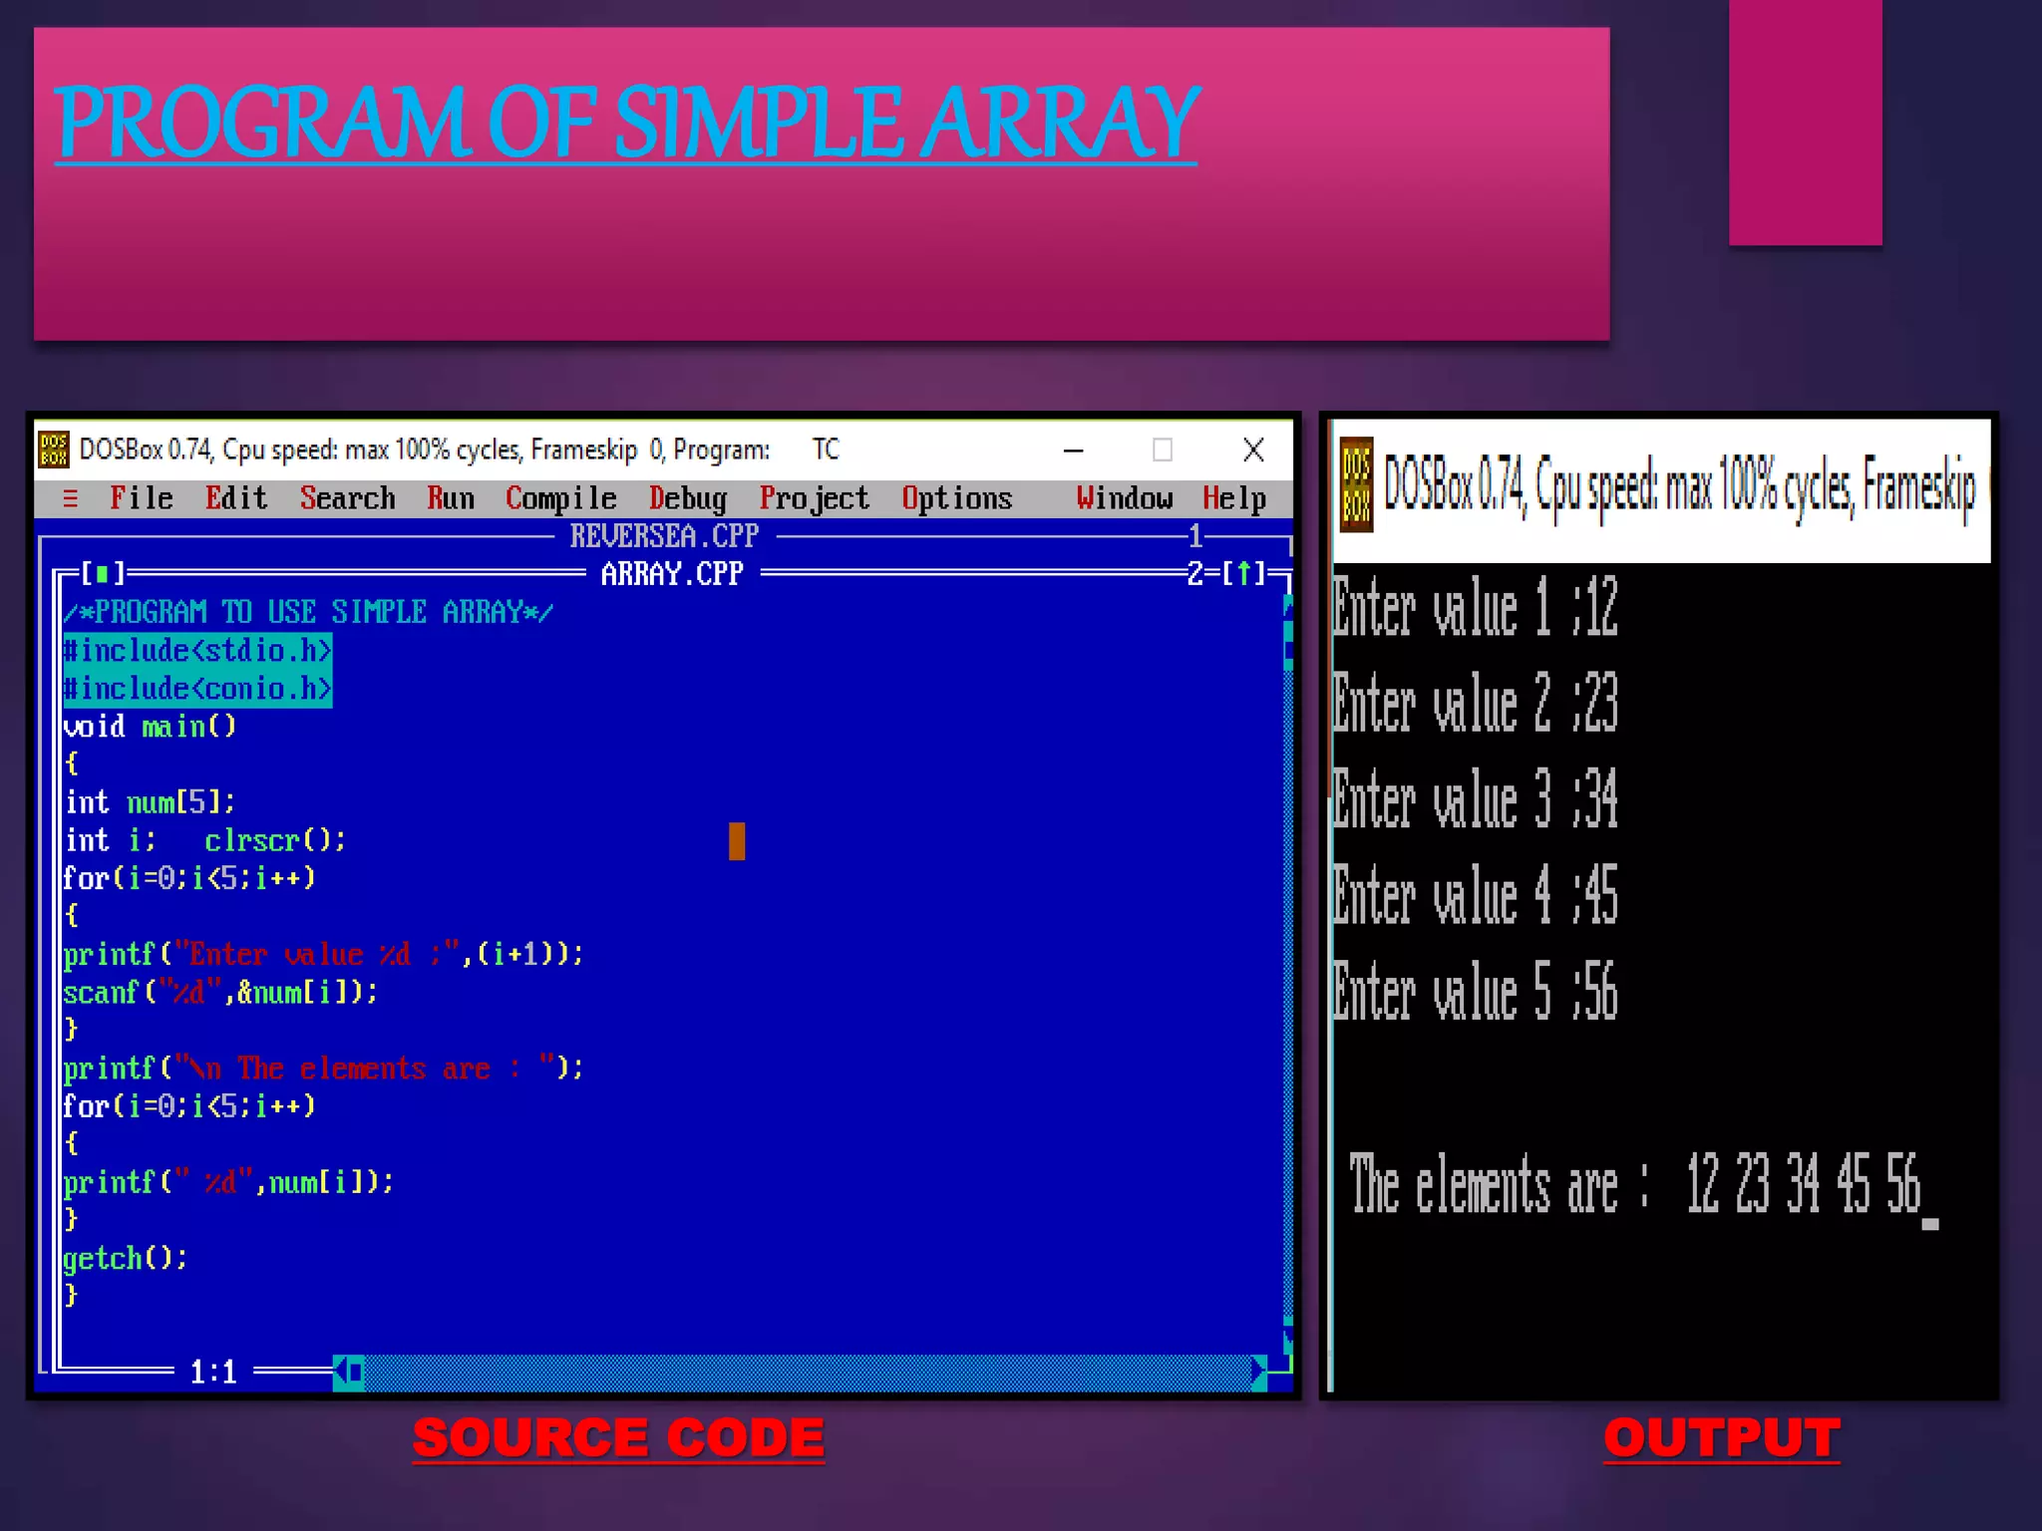Open the Window menu
2042x1531 pixels.
[x=1125, y=497]
